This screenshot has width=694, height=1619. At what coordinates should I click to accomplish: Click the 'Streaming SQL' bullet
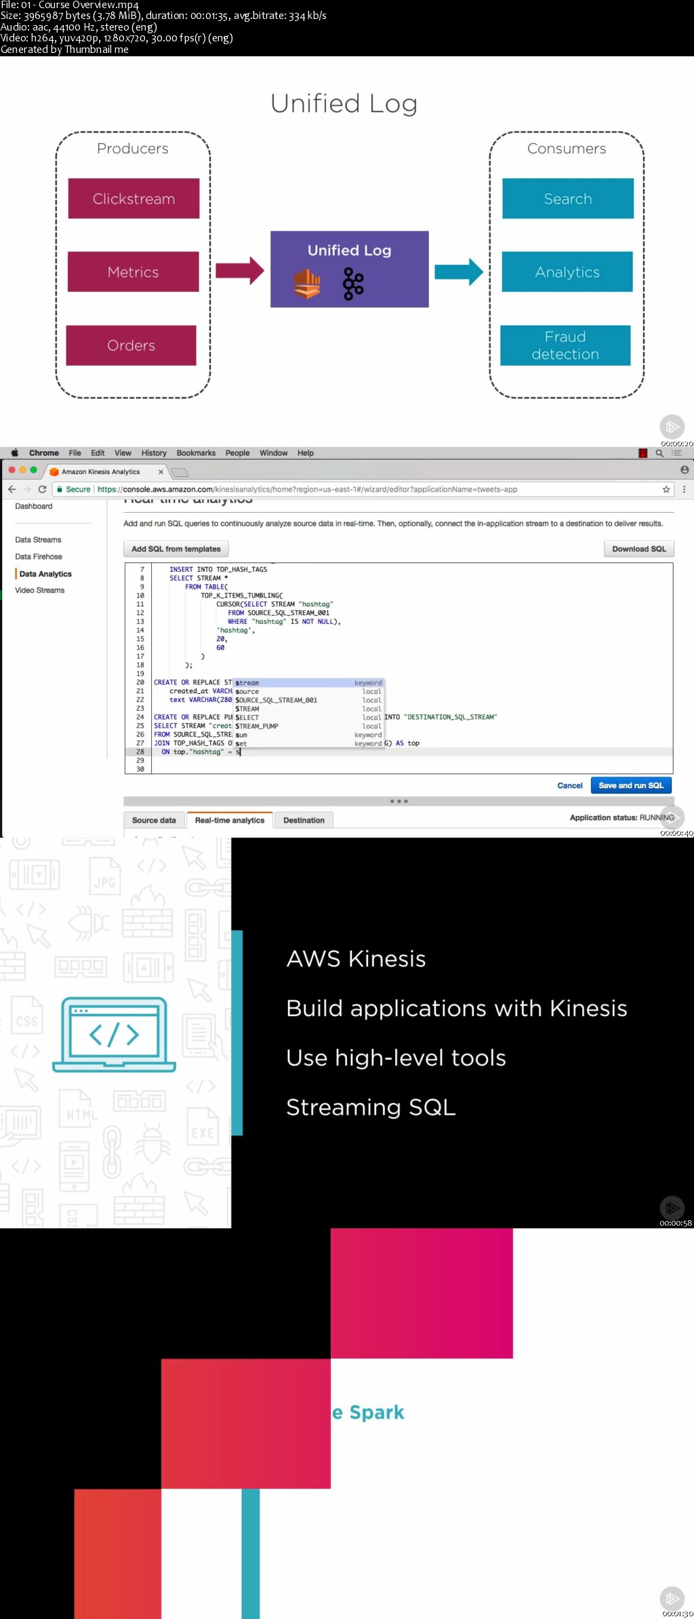[371, 1107]
